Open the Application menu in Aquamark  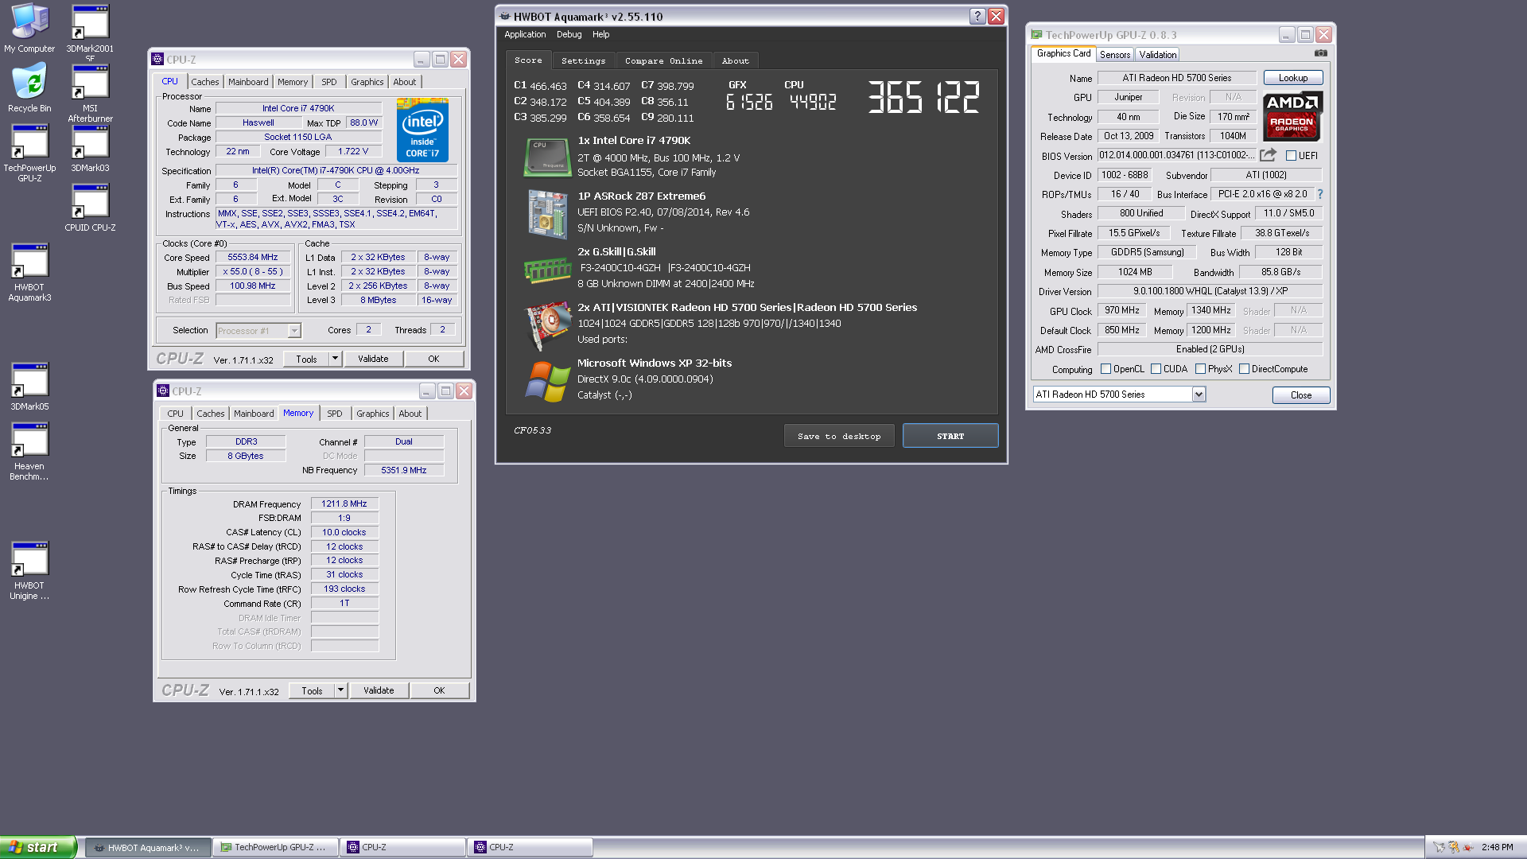(x=525, y=34)
